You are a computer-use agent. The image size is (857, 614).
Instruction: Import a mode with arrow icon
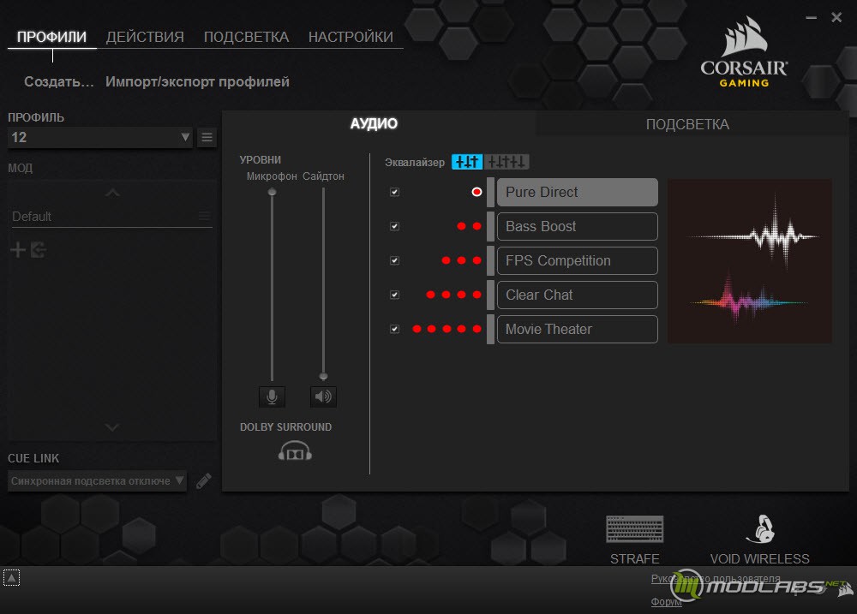(39, 250)
